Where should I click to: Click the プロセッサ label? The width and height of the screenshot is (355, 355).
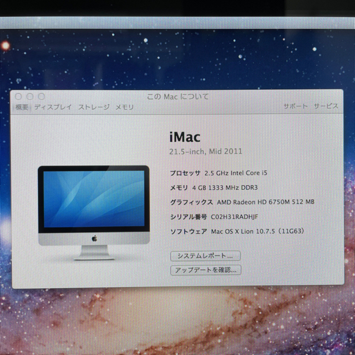(185, 173)
